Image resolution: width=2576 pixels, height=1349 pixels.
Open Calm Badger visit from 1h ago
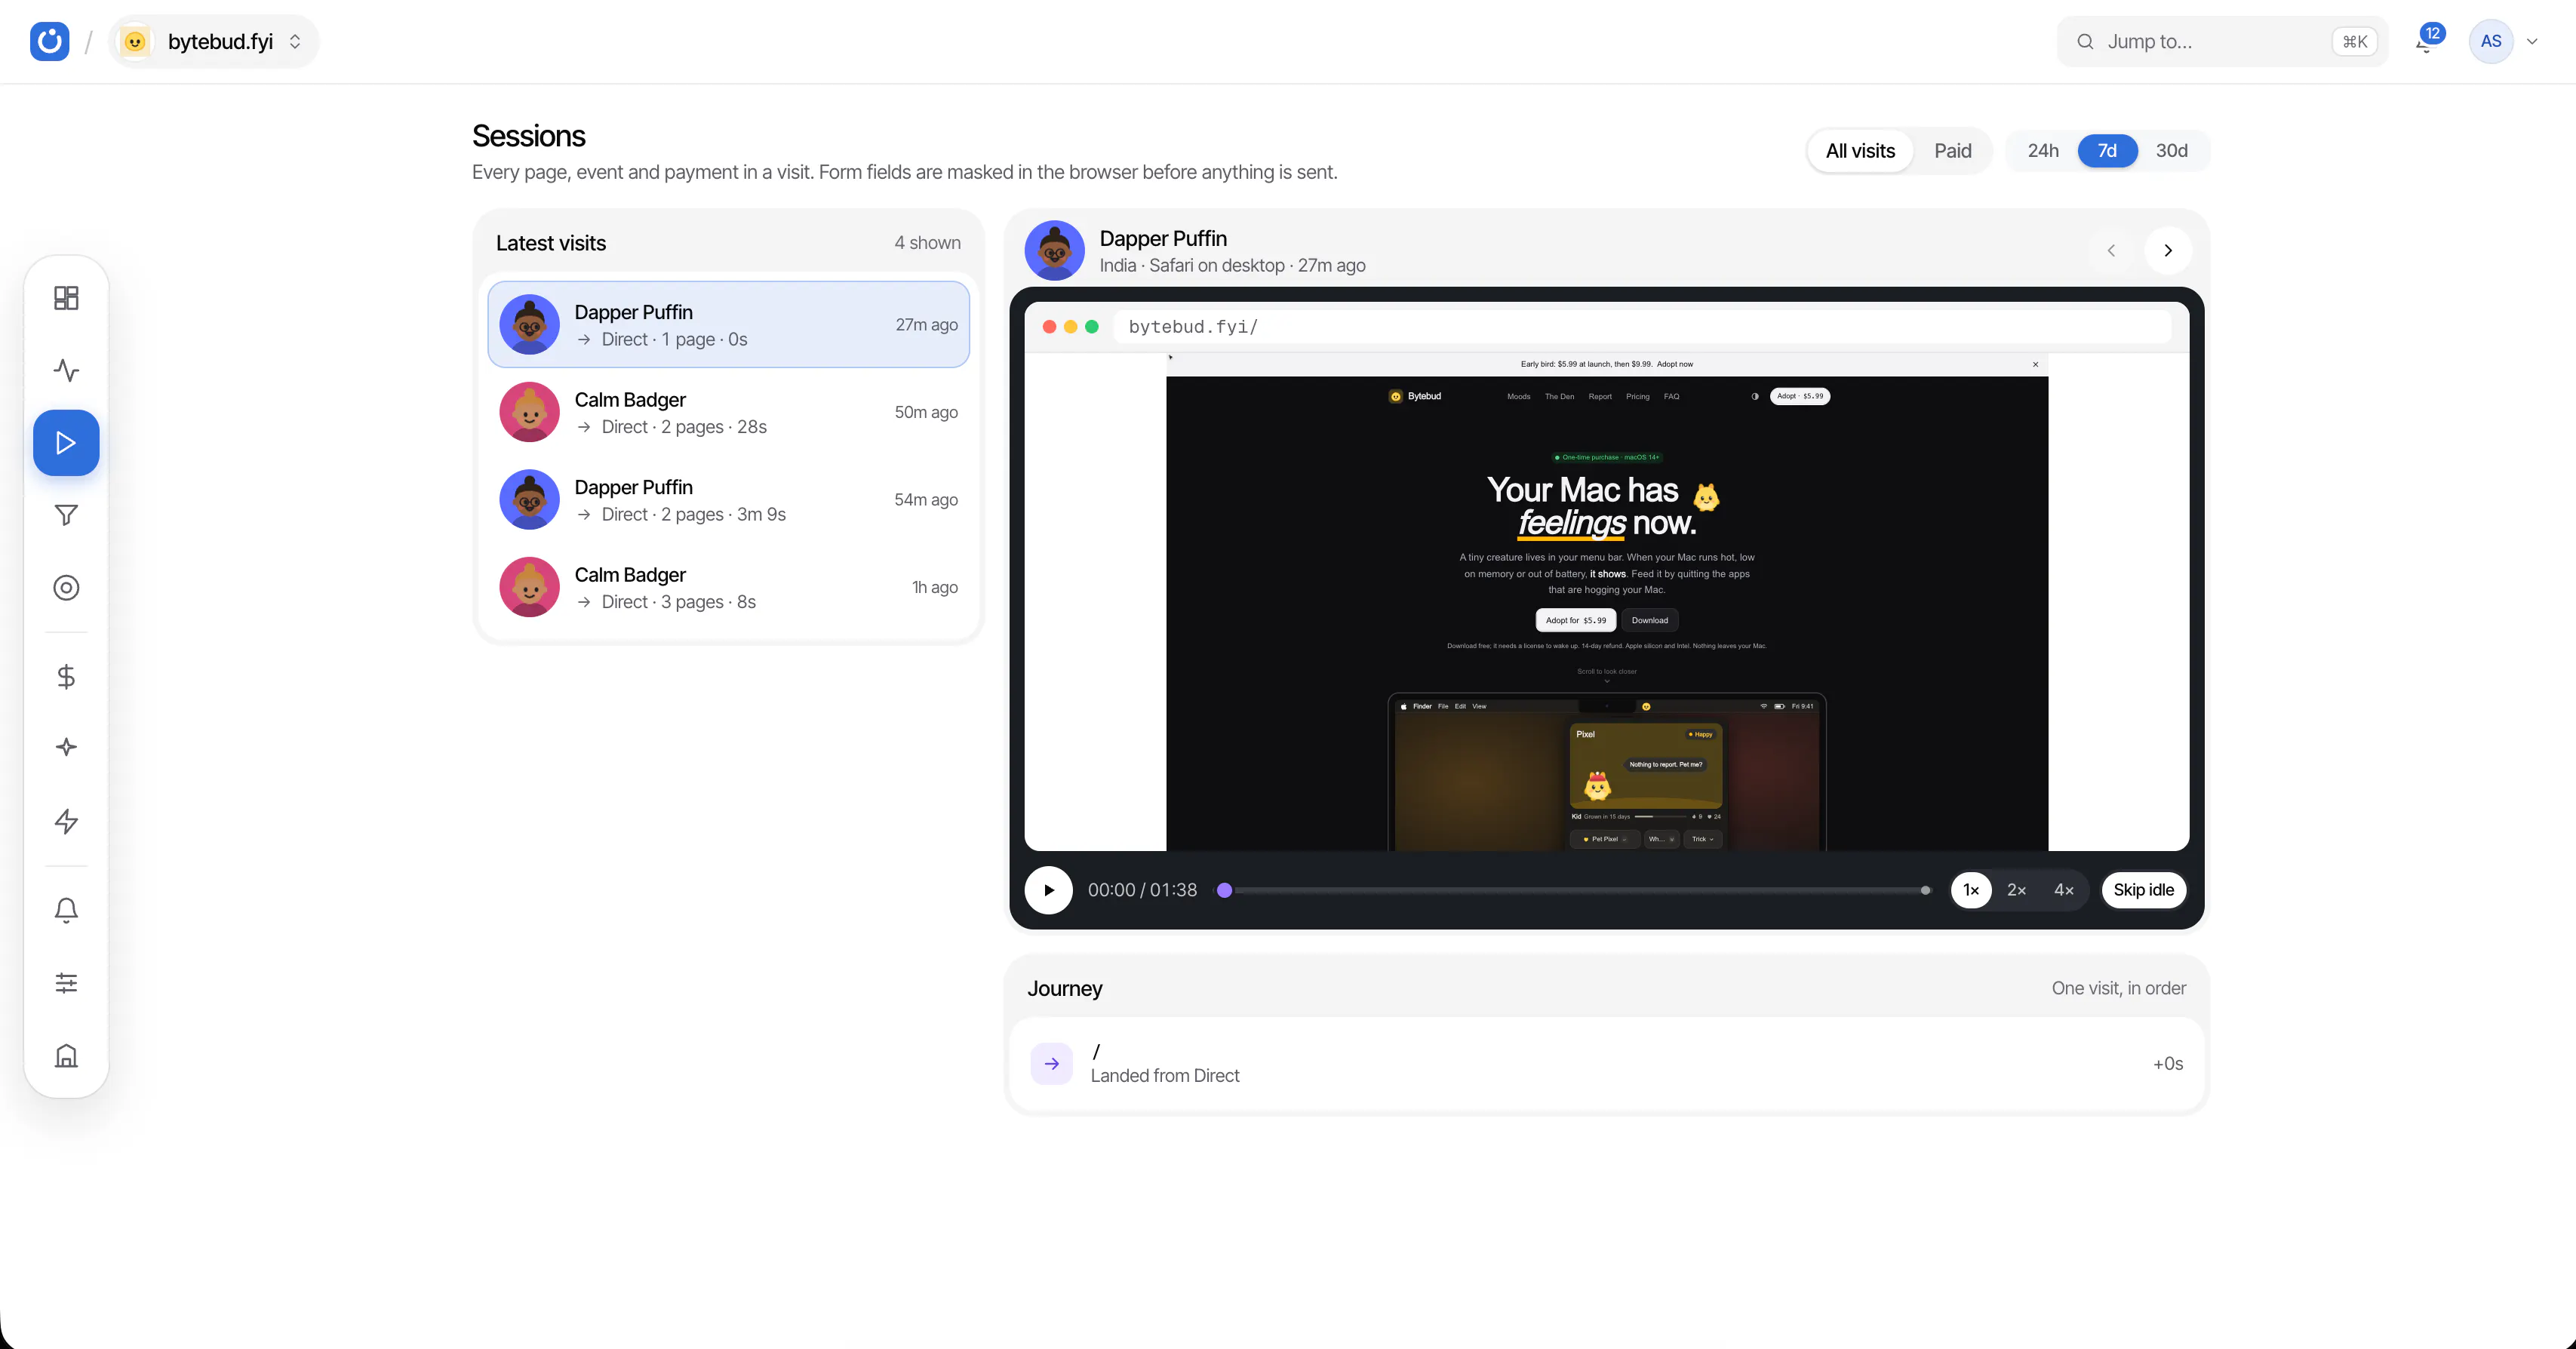tap(728, 587)
